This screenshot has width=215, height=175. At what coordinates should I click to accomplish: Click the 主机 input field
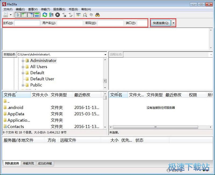pos(27,23)
